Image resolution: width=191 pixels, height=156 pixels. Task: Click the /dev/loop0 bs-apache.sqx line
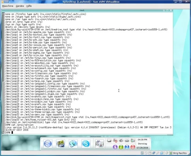[x=38, y=32]
